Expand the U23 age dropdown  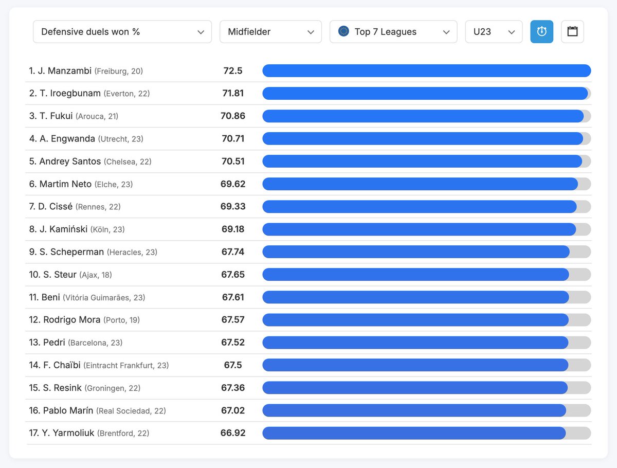(494, 31)
